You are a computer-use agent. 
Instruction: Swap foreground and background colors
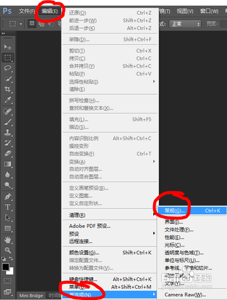pos(11,259)
